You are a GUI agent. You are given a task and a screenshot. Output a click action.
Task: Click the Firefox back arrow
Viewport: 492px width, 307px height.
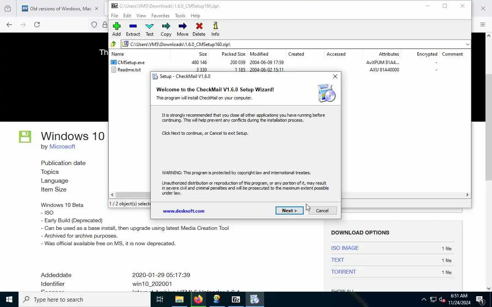click(9, 25)
